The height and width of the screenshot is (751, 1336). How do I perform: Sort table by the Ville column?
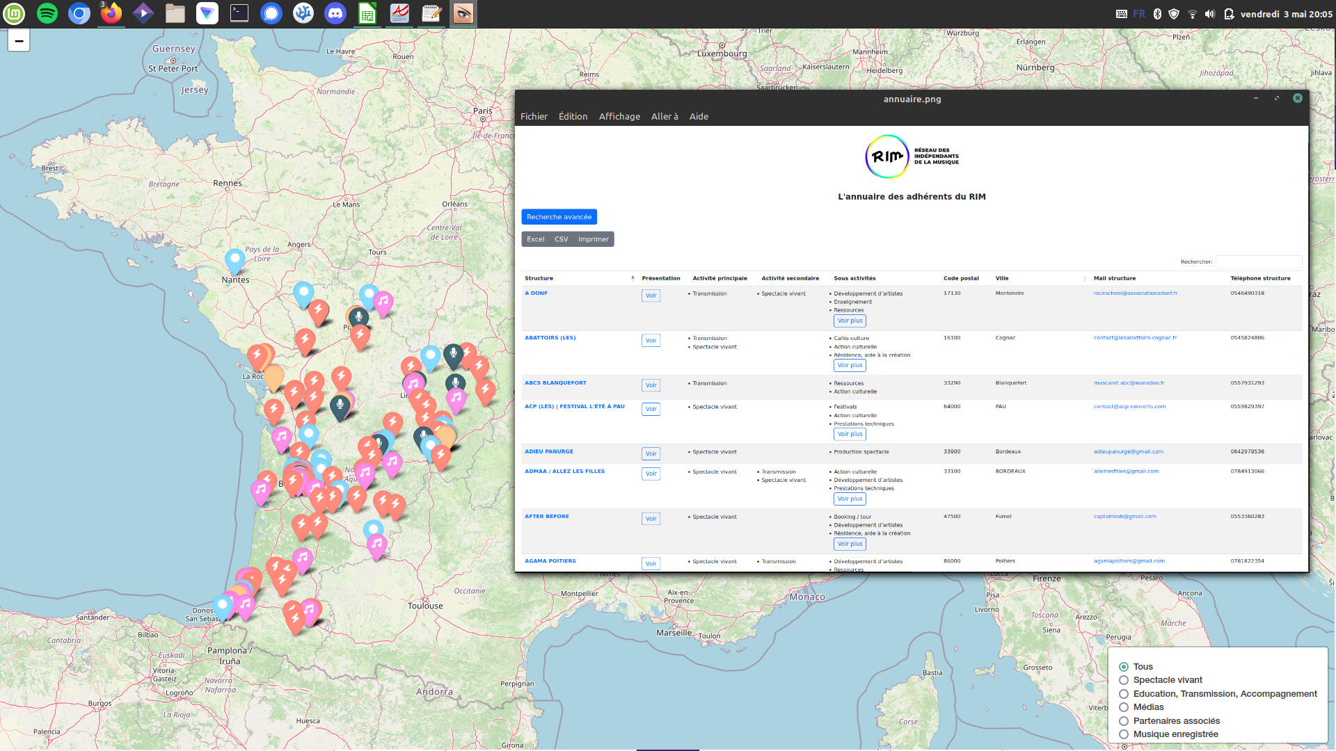(1002, 278)
